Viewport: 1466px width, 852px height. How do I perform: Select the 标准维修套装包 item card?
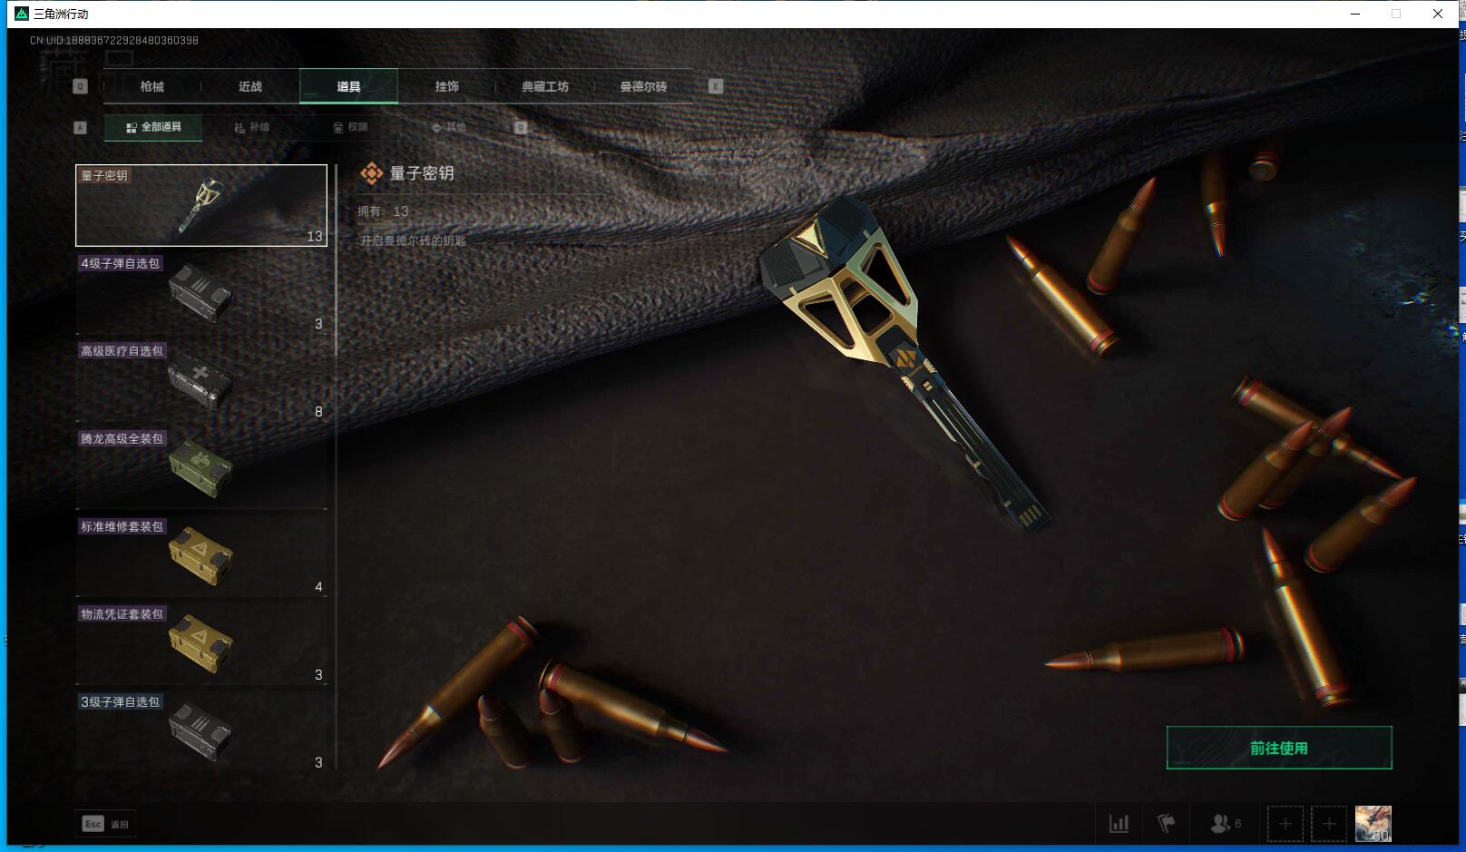[x=201, y=556]
